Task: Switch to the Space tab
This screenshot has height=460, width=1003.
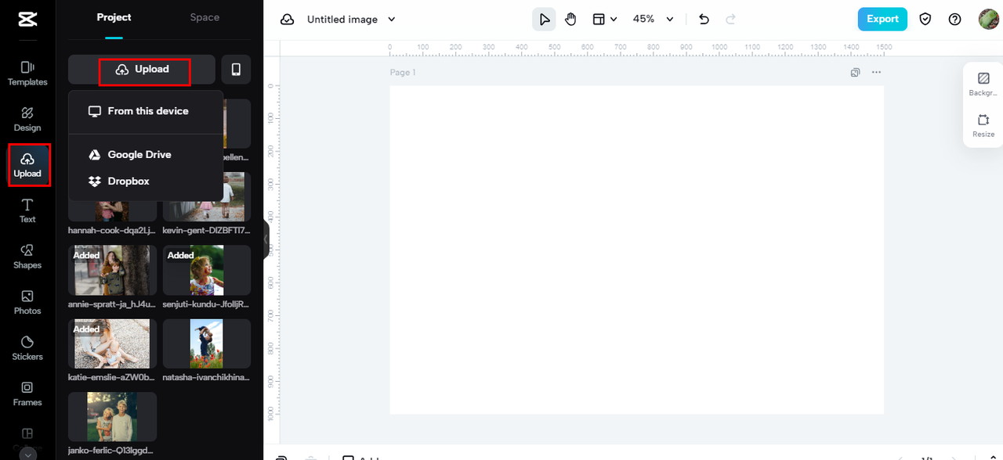Action: [205, 17]
